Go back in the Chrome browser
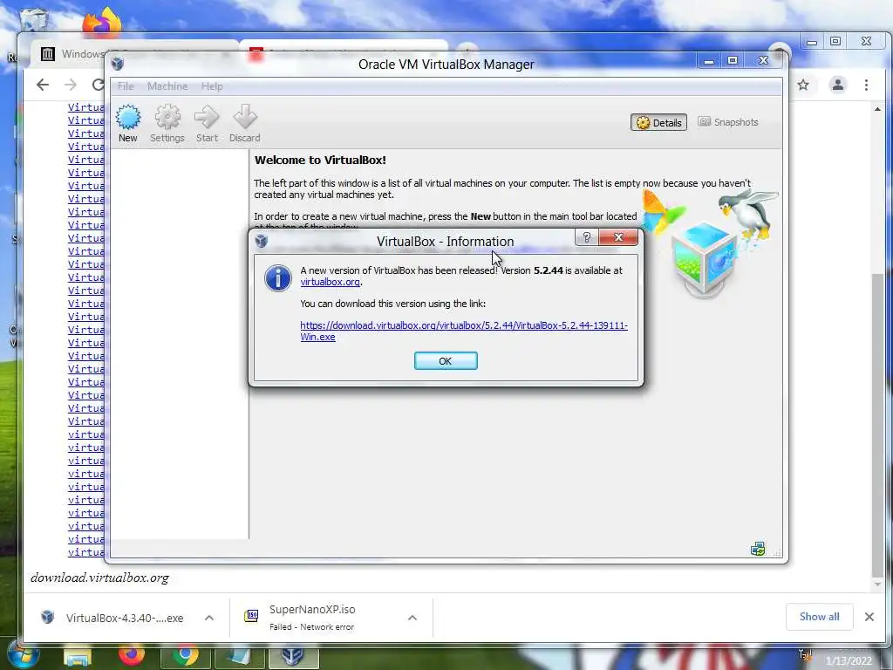Viewport: 893px width, 670px height. tap(43, 85)
